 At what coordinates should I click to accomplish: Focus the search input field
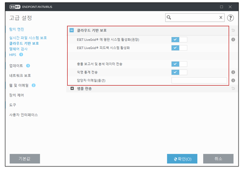195,18
